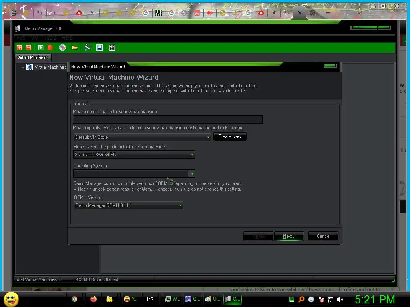This screenshot has height=307, width=410.
Task: Click the red Stop VM toolbar icon
Action: click(50, 48)
